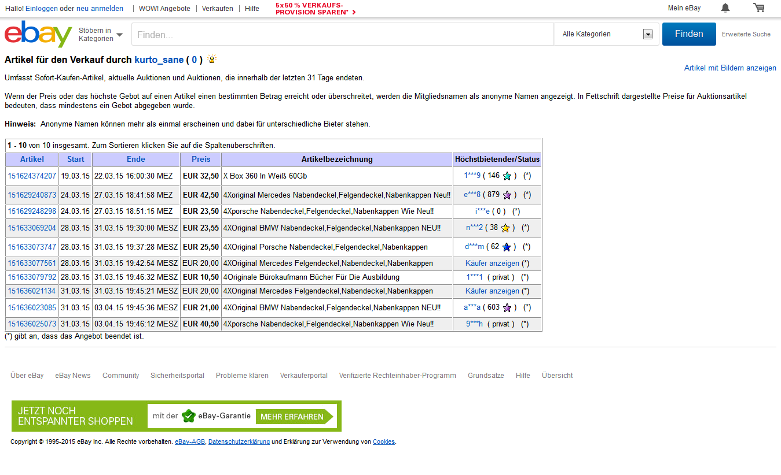The height and width of the screenshot is (475, 781).
Task: Click purple star next to e***8
Action: coord(507,195)
